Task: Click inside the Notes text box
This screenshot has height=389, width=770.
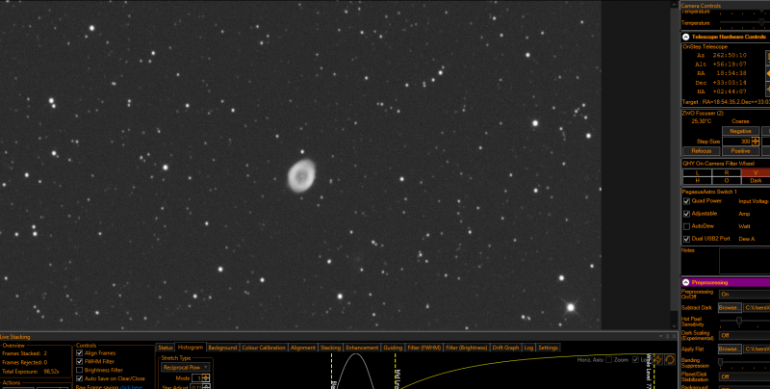Action: click(744, 261)
